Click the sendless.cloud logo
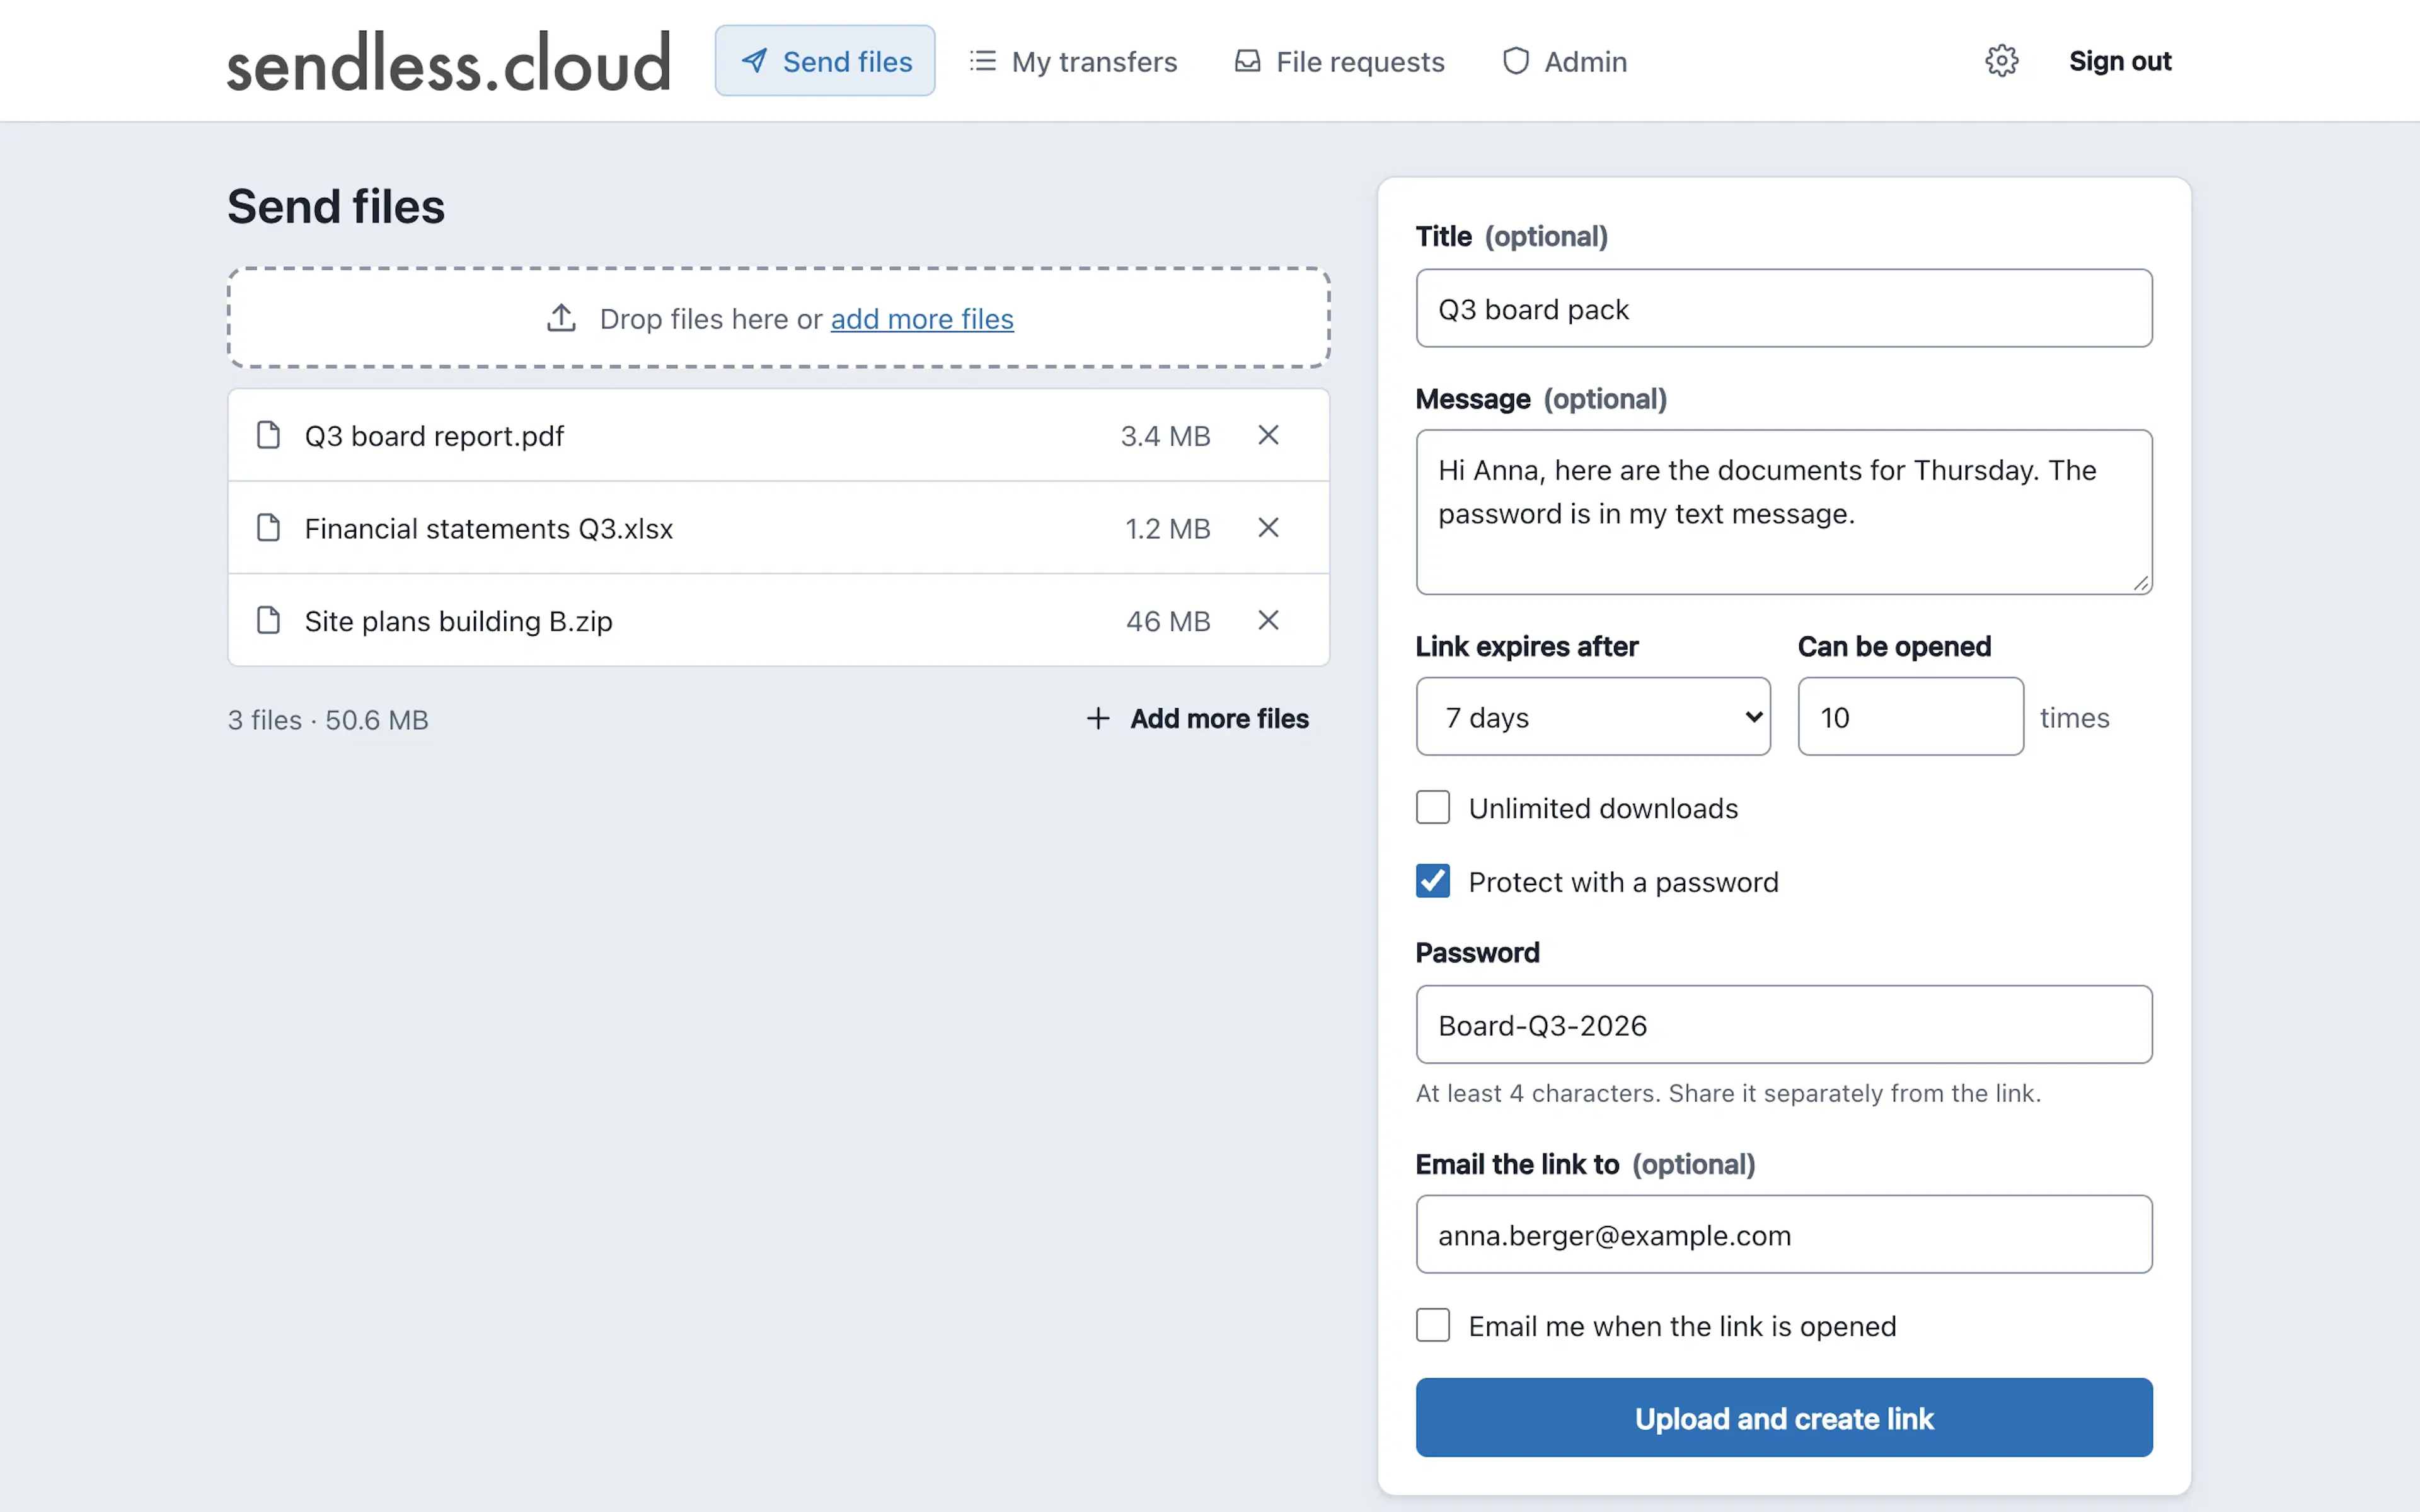 448,61
